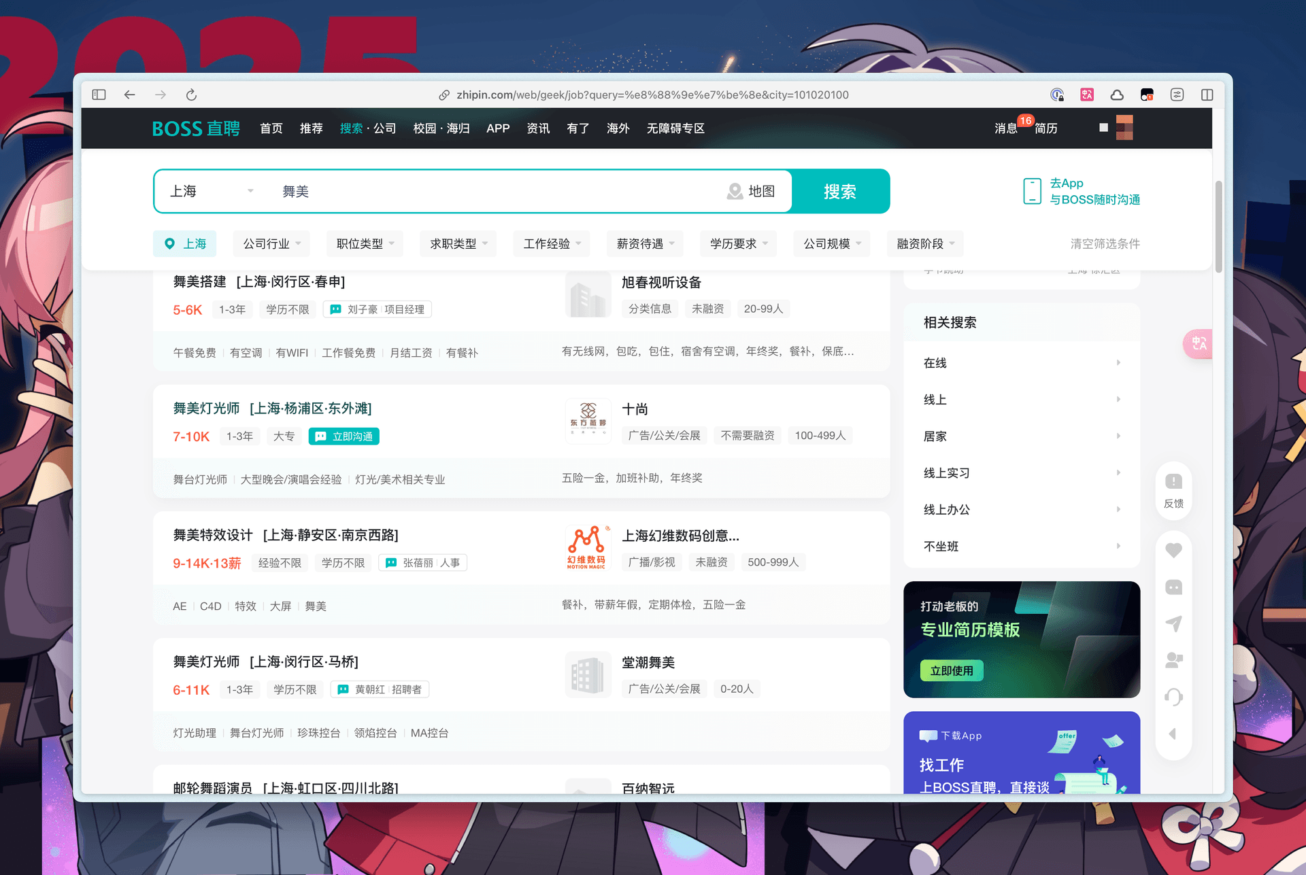
Task: Click the heart favorites icon in right sidebar
Action: coord(1173,550)
